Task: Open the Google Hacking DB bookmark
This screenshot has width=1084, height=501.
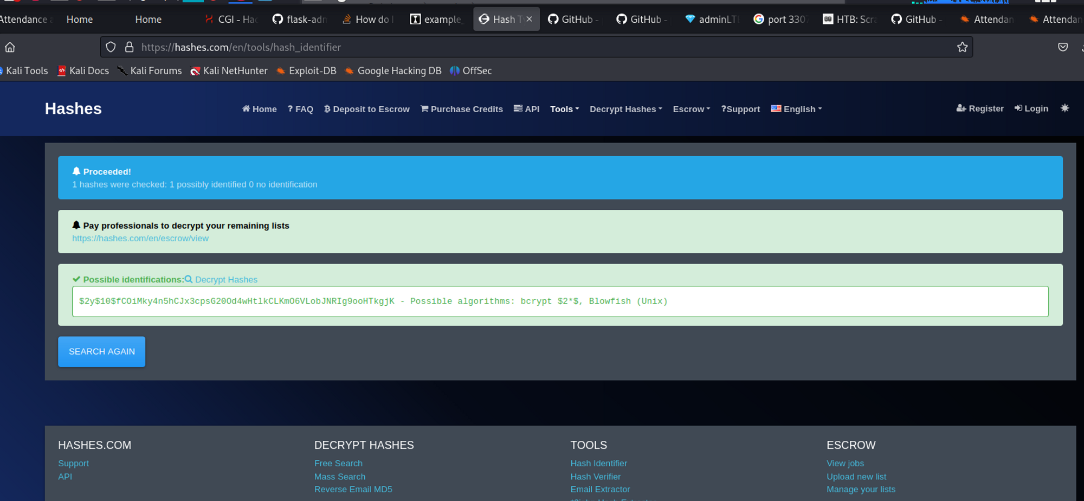Action: pyautogui.click(x=393, y=71)
